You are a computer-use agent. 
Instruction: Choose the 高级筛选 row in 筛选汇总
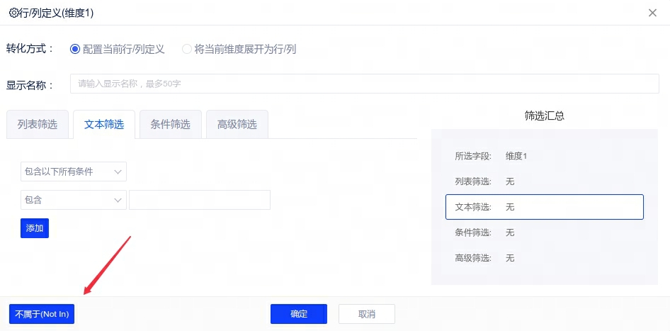(544, 258)
